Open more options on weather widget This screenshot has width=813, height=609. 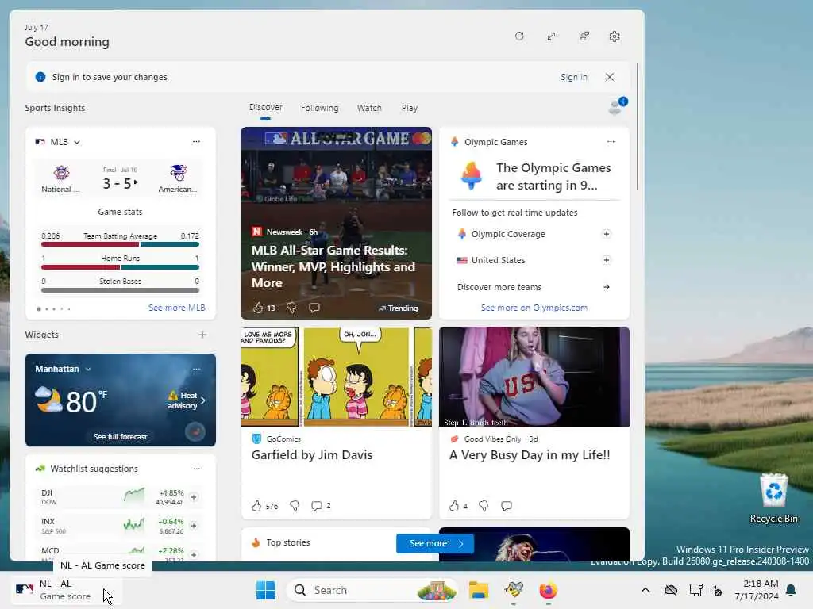tap(197, 370)
